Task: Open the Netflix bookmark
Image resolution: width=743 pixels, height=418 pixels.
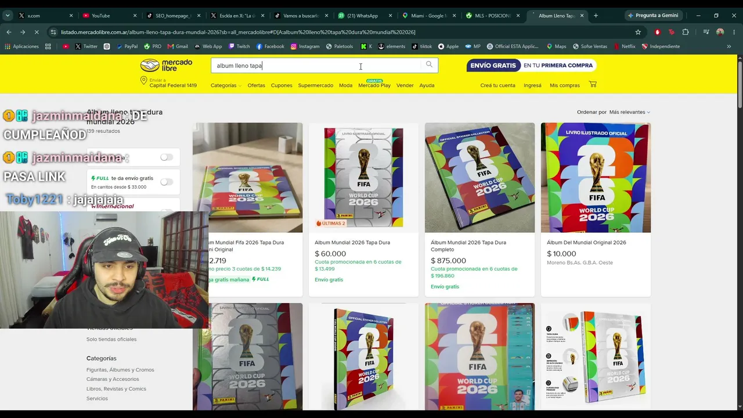Action: click(625, 46)
